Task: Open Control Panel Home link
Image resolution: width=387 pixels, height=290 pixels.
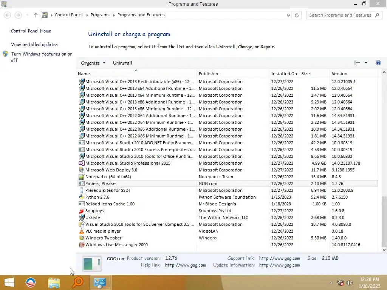Action: [31, 31]
